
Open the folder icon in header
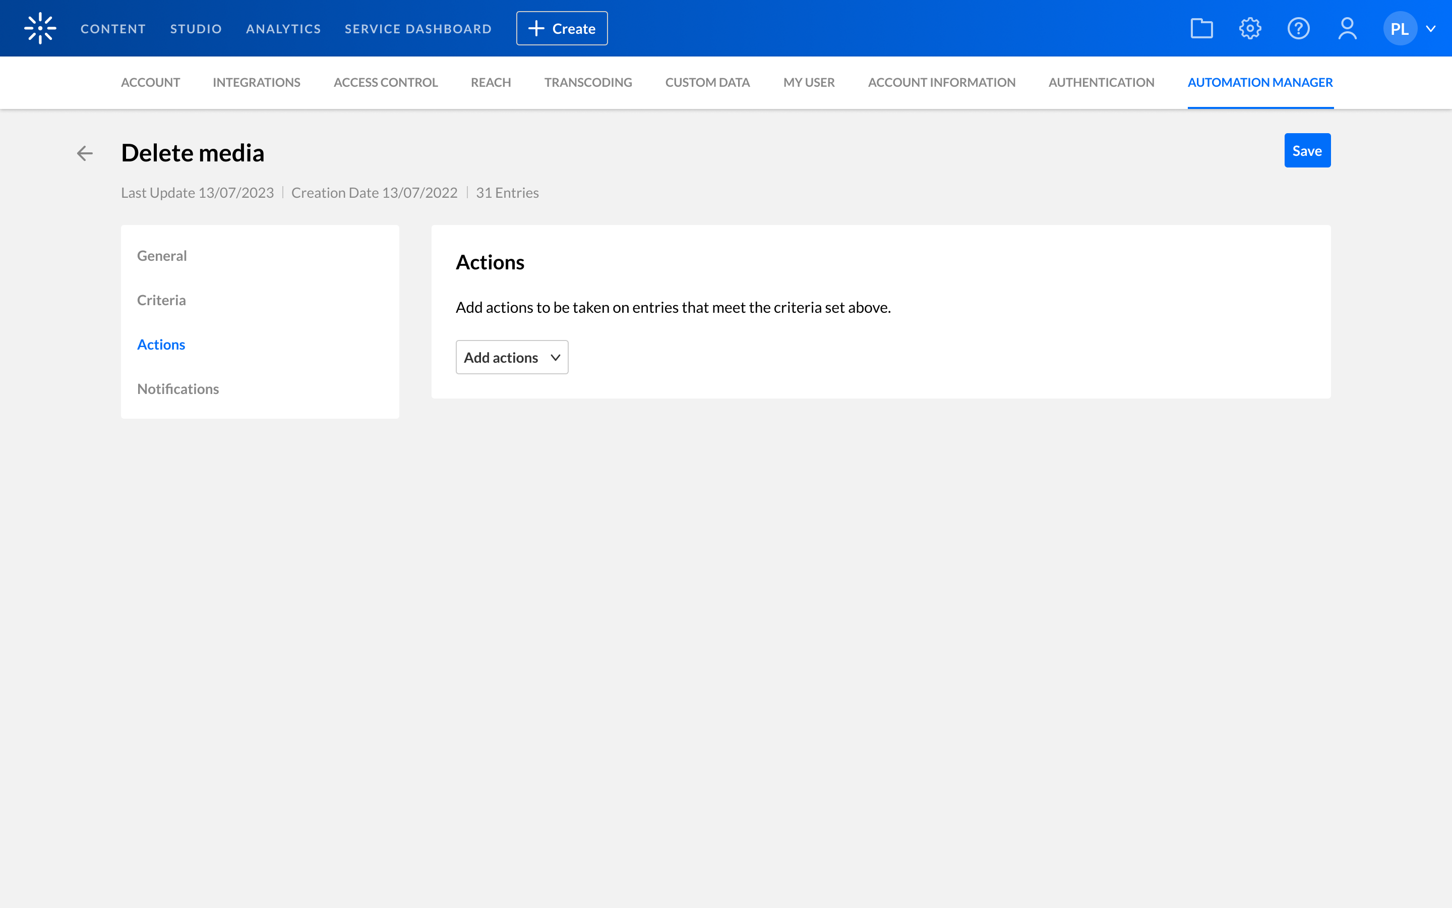pyautogui.click(x=1201, y=28)
